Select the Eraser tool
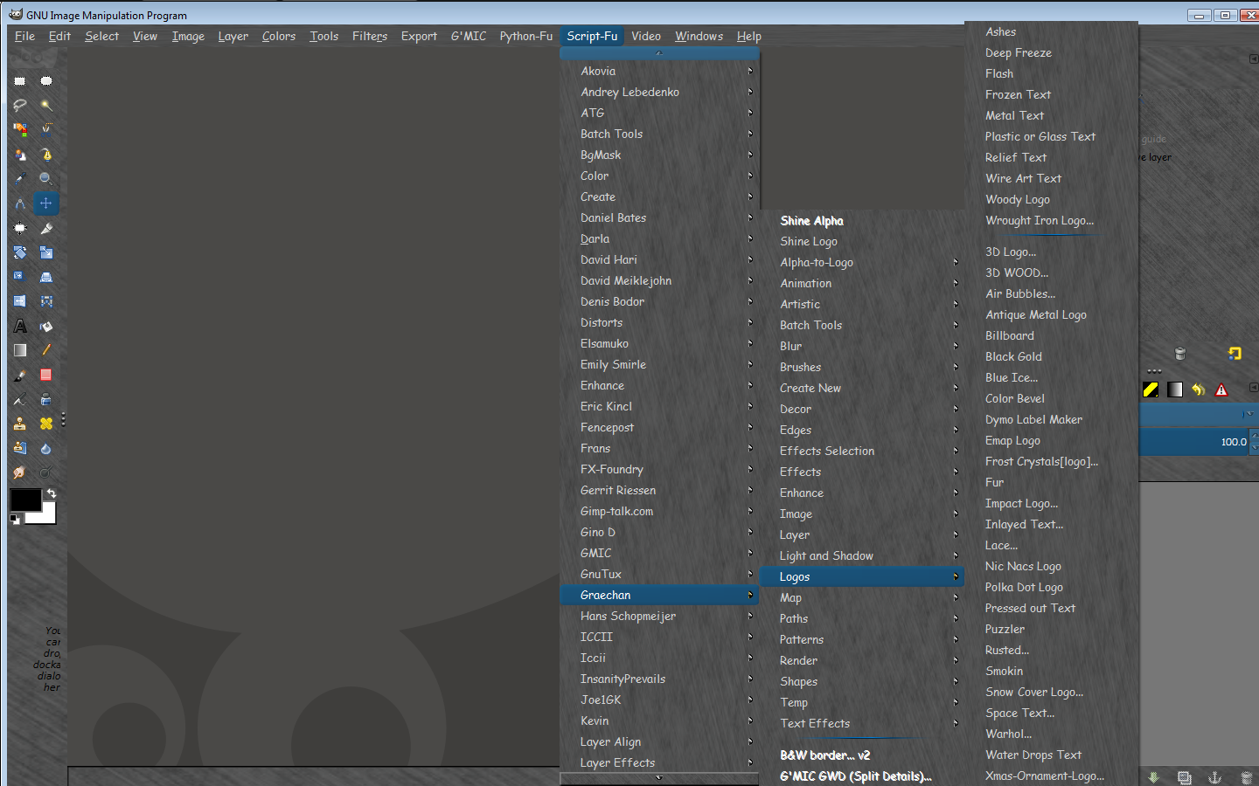1259x786 pixels. (x=46, y=375)
